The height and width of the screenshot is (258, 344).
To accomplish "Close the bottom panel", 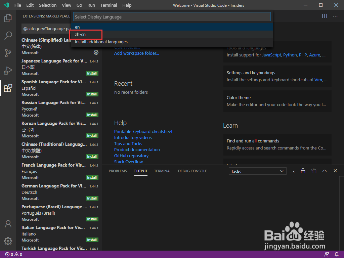I will click(x=335, y=171).
